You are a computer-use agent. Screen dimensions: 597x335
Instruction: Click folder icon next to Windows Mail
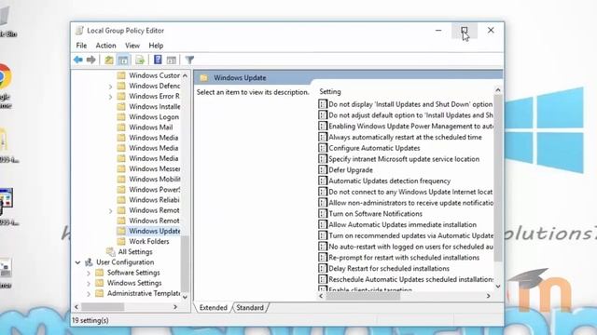(x=121, y=127)
